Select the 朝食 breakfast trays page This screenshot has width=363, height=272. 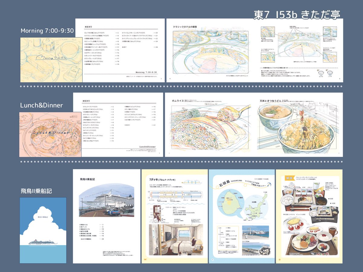click(x=309, y=216)
